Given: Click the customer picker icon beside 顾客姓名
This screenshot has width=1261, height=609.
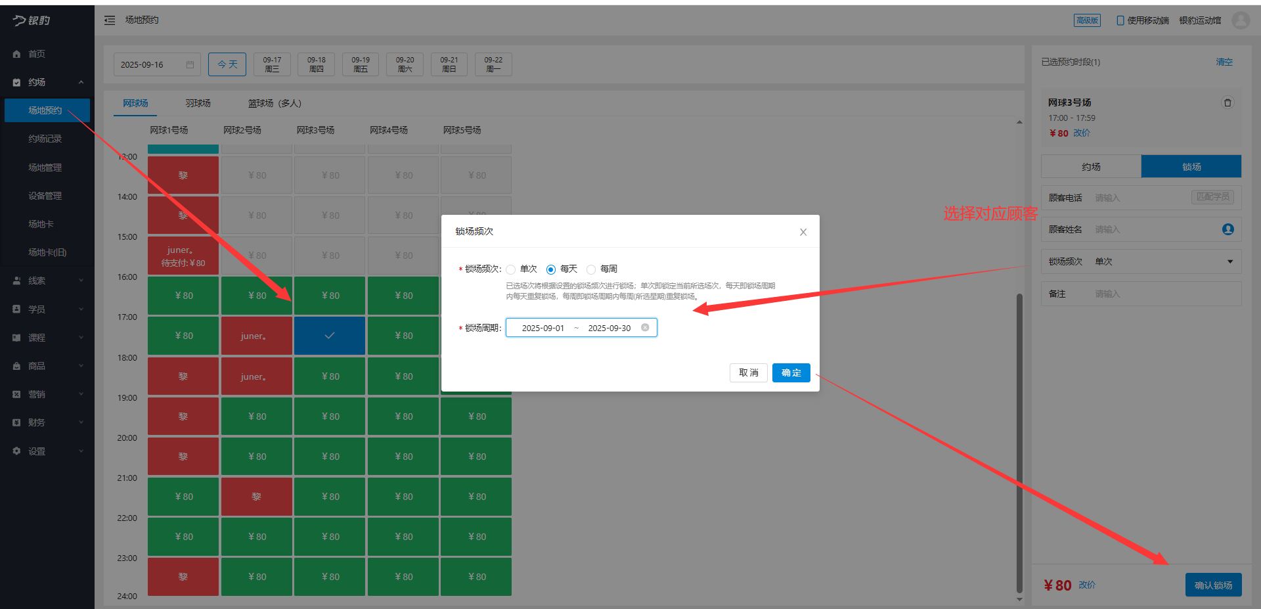Looking at the screenshot, I should coord(1228,229).
